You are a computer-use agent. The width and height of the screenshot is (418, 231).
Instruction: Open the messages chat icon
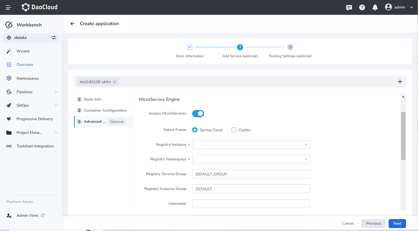click(349, 7)
